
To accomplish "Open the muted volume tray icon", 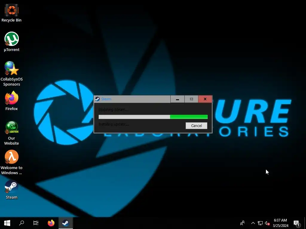I will click(x=267, y=223).
